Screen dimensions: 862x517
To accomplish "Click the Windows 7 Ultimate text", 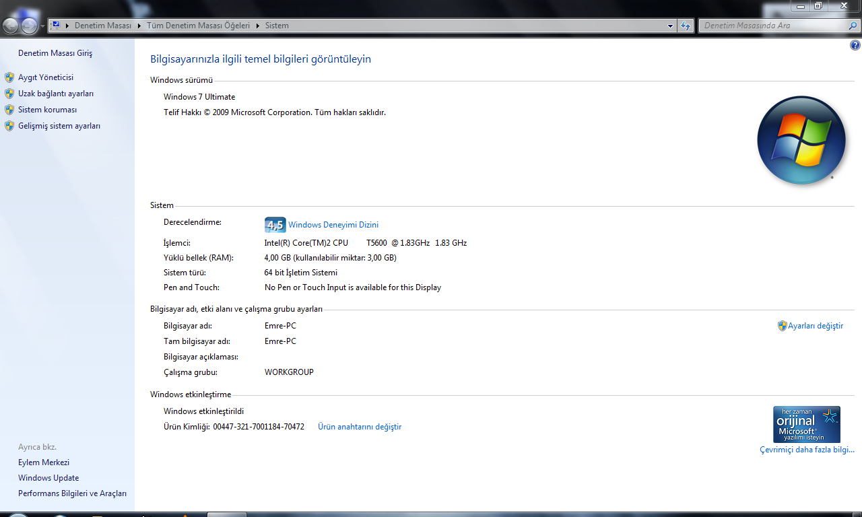I will pyautogui.click(x=199, y=97).
